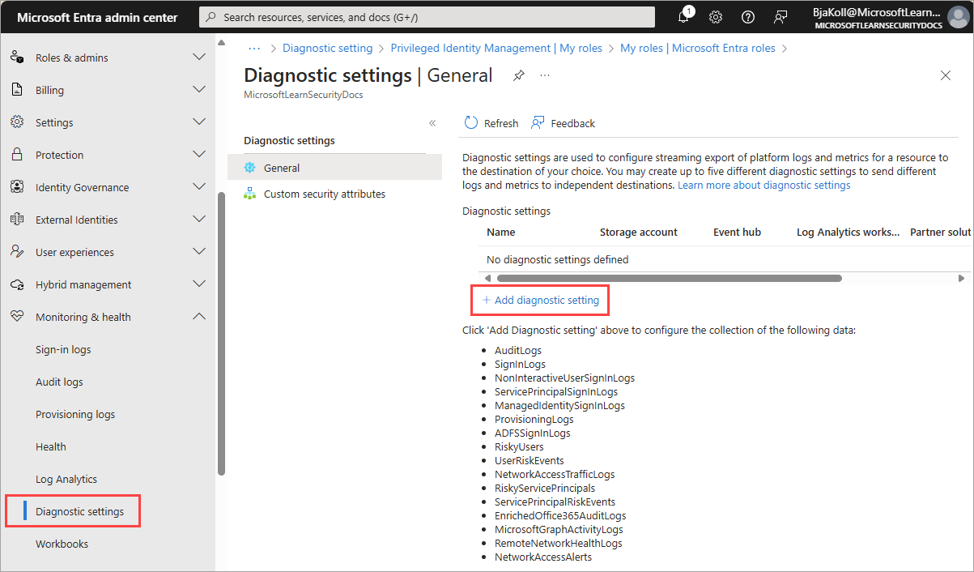Screen dimensions: 974x572
Task: Expand breadcrumb ellipsis for earlier pages
Action: 254,48
